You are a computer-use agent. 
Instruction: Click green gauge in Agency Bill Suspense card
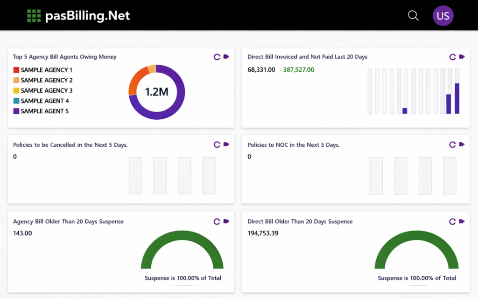click(182, 250)
